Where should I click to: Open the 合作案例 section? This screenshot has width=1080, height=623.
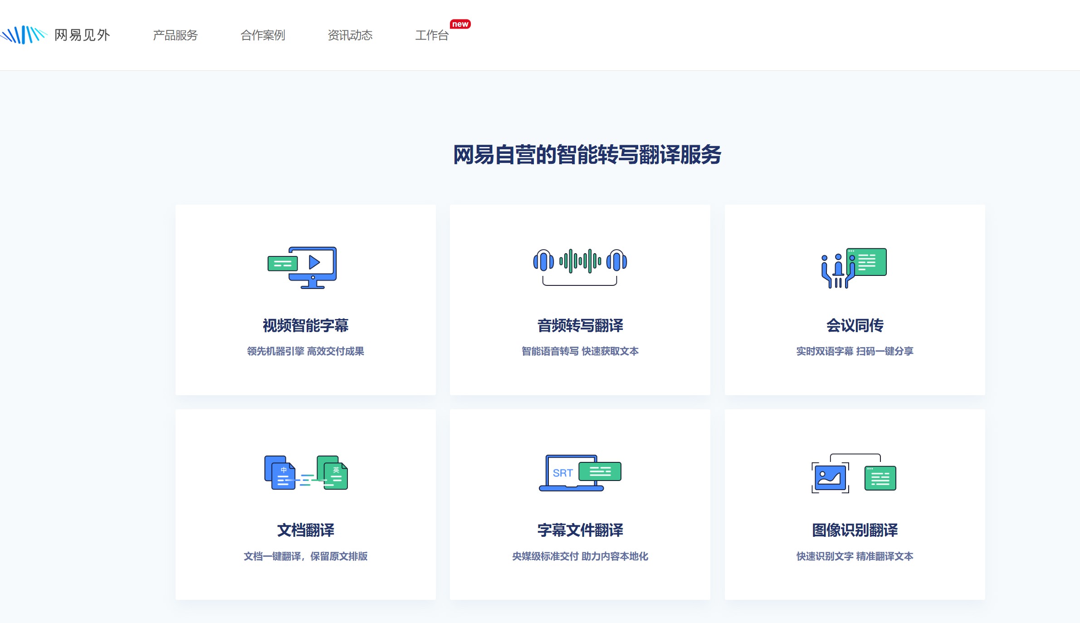coord(263,35)
